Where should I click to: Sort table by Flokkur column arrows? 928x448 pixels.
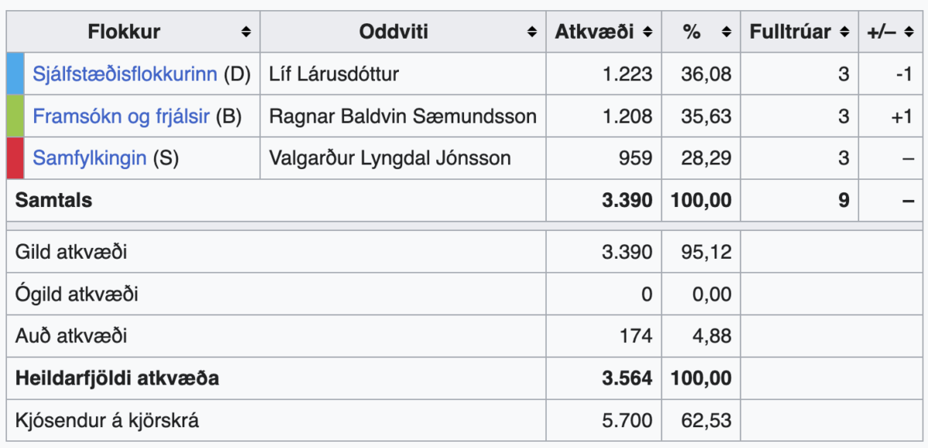click(x=246, y=32)
